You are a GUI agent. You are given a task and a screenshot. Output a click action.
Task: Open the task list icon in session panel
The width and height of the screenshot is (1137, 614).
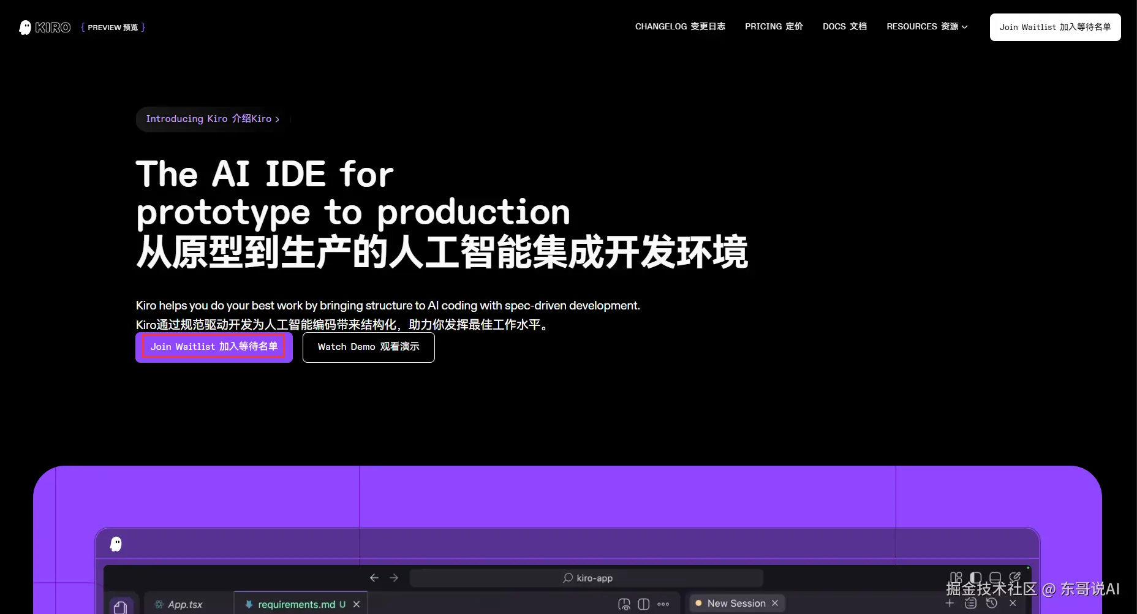971,604
